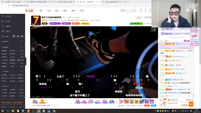Click the orange crown icon in the chat toolbar
This screenshot has width=201, height=113.
(x=169, y=100)
